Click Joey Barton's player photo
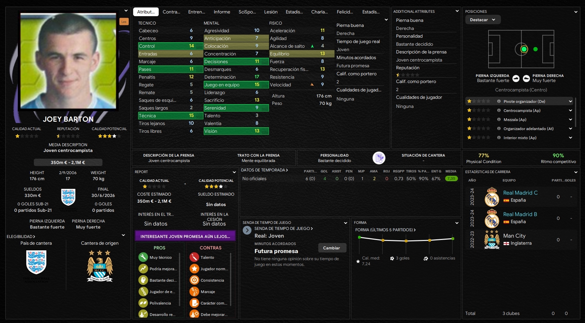The image size is (585, 323). click(x=68, y=61)
